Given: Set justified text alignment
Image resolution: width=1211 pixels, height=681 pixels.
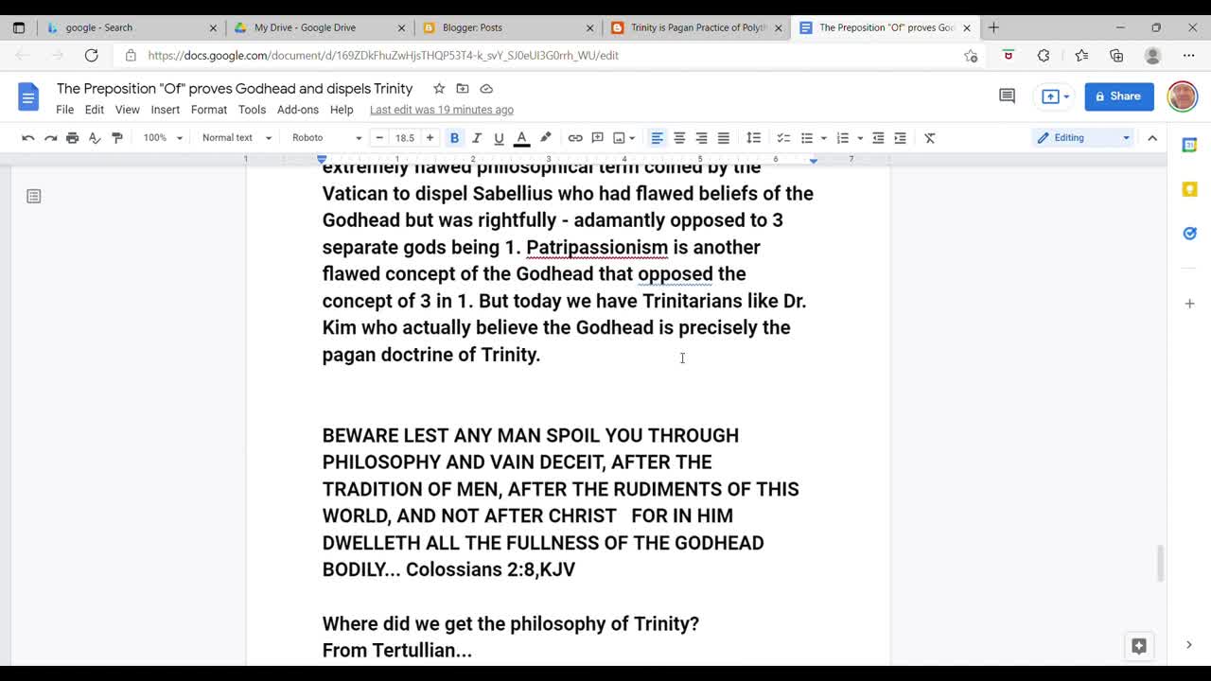Looking at the screenshot, I should (724, 138).
